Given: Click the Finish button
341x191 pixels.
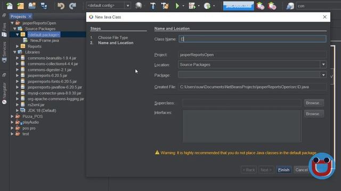Looking at the screenshot, I should [283, 170].
